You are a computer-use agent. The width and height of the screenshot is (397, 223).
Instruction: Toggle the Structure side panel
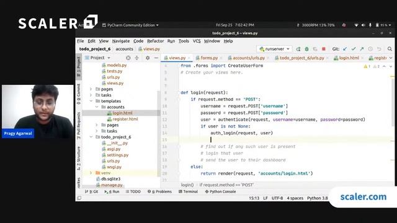pyautogui.click(x=79, y=158)
